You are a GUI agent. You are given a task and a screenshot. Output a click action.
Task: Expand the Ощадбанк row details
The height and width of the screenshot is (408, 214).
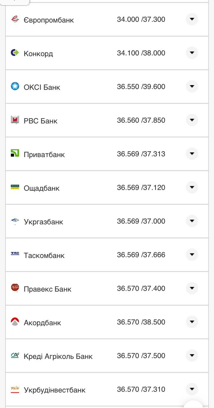pyautogui.click(x=192, y=187)
